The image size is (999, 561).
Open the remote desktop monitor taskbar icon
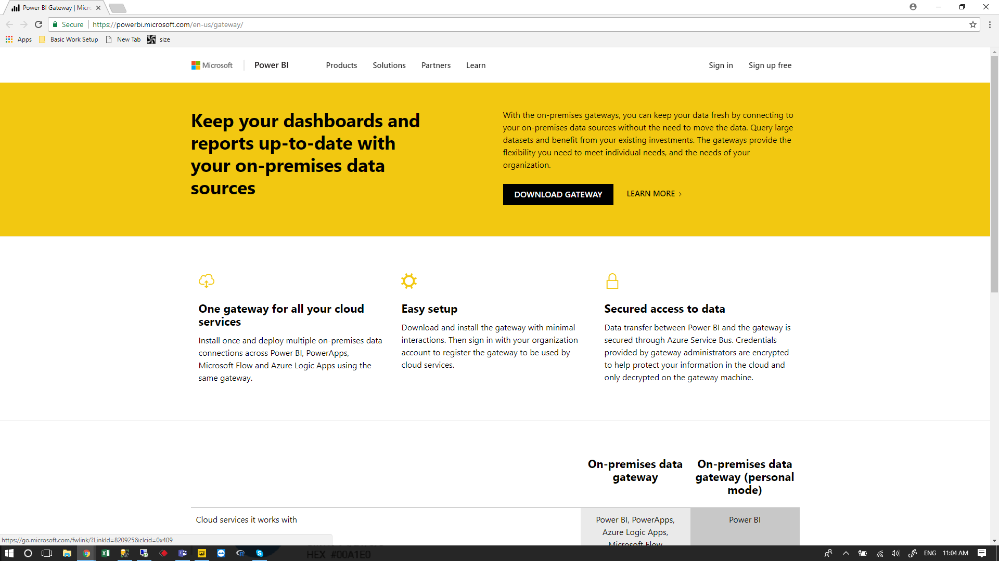click(x=144, y=553)
